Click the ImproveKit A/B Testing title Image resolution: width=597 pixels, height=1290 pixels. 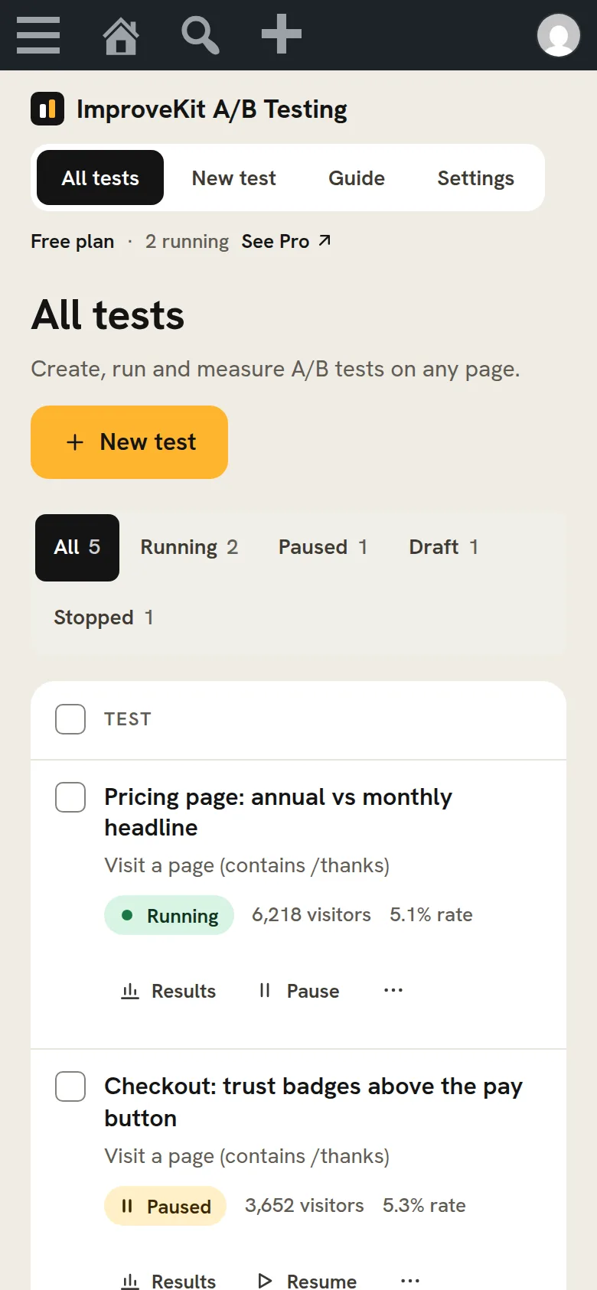click(212, 109)
